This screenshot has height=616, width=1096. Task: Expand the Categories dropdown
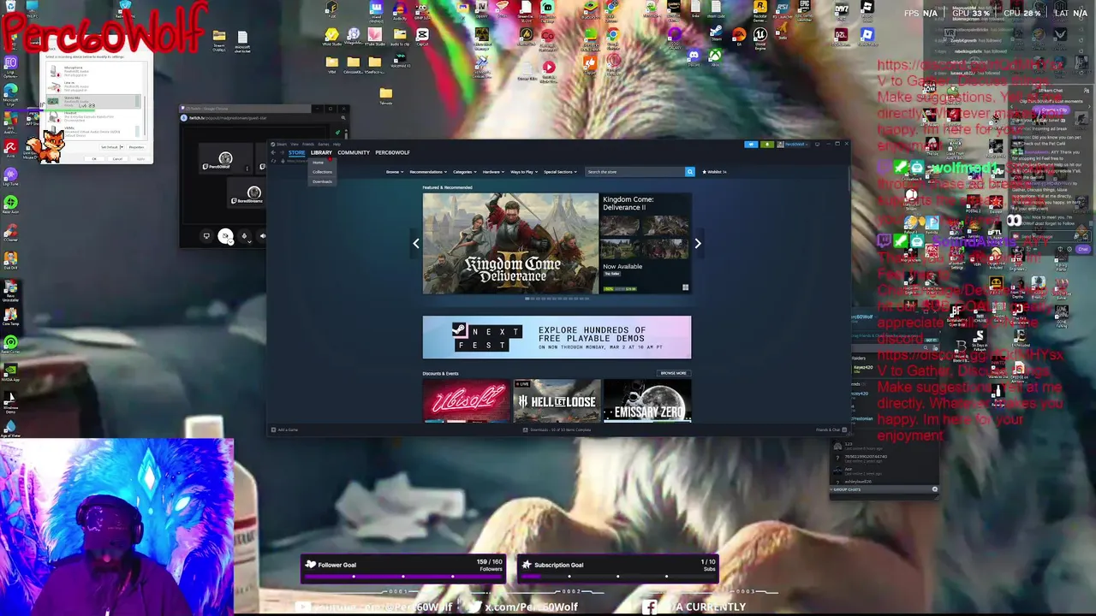click(464, 172)
